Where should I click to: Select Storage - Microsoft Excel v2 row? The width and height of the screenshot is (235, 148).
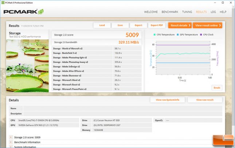click(97, 85)
